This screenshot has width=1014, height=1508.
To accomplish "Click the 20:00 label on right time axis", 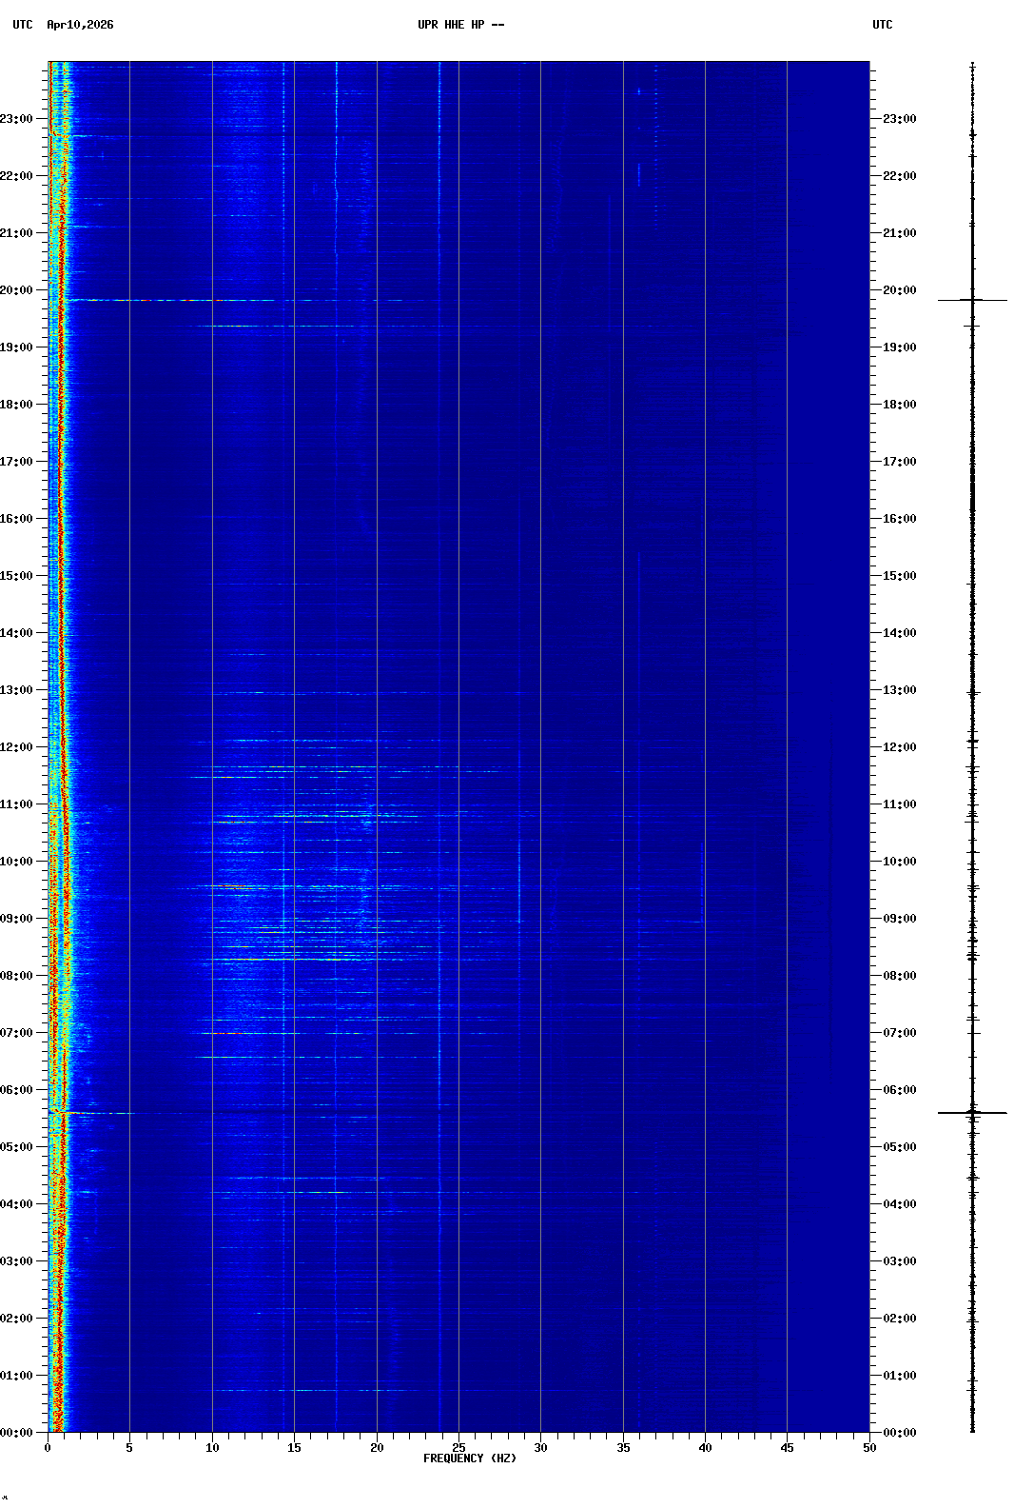I will click(x=899, y=290).
